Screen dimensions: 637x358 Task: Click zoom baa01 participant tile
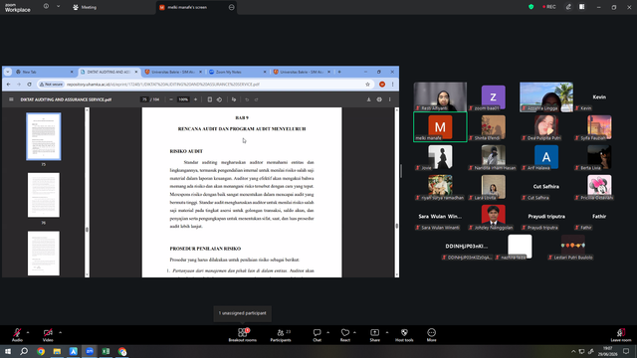pyautogui.click(x=494, y=97)
